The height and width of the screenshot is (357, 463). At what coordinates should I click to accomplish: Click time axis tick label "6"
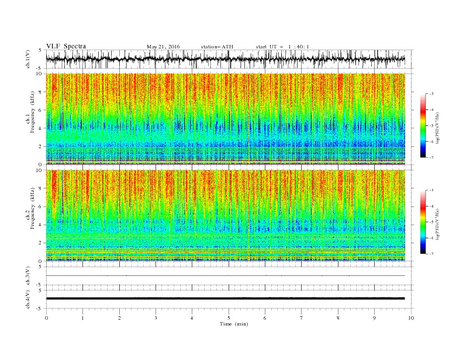pos(265,318)
